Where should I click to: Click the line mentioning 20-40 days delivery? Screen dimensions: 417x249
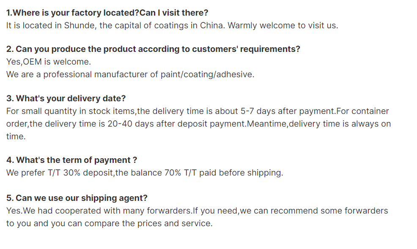[199, 124]
